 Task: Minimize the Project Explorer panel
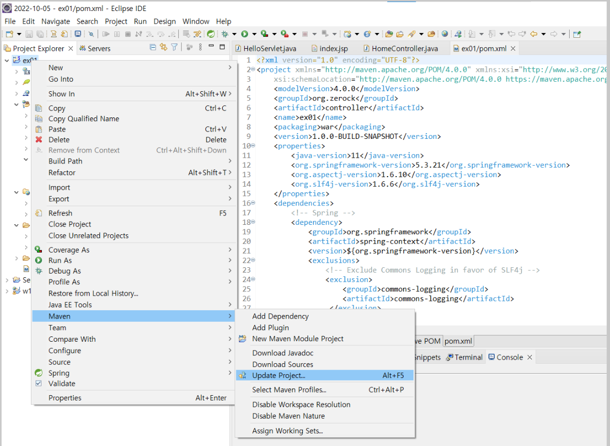(211, 46)
